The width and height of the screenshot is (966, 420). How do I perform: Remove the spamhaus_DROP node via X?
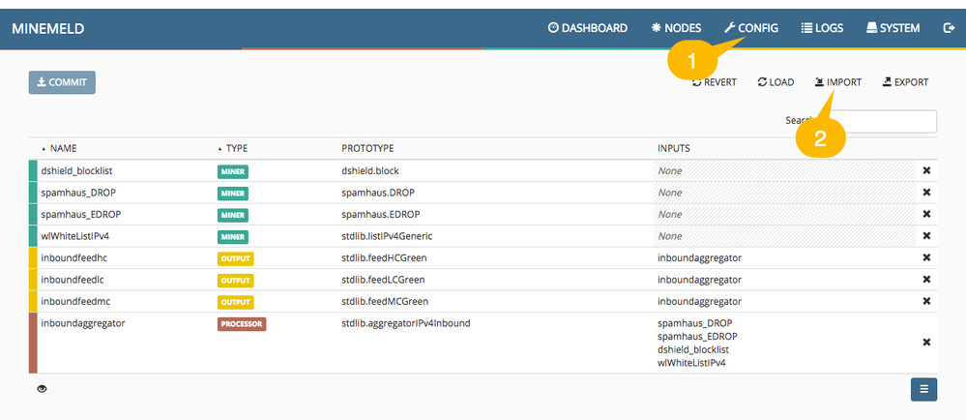coord(926,193)
